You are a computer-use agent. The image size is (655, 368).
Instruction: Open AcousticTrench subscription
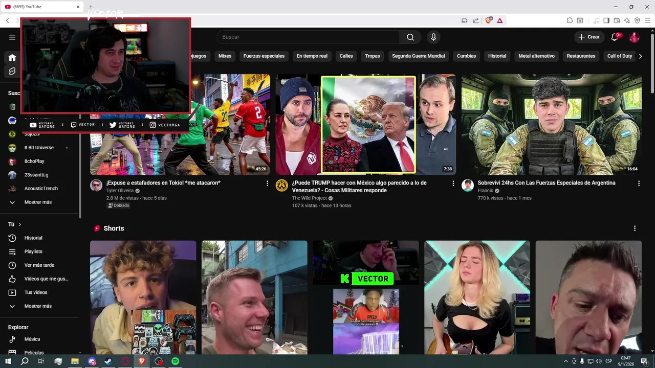click(x=40, y=189)
